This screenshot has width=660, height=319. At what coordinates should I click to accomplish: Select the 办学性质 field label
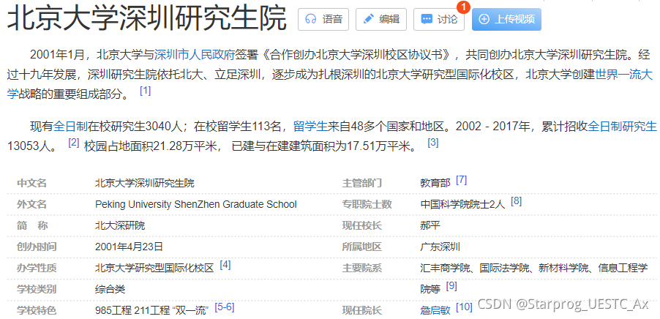coord(37,268)
